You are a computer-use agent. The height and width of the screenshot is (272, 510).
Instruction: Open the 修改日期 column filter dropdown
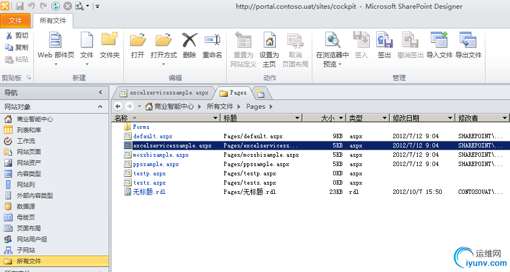[450, 118]
